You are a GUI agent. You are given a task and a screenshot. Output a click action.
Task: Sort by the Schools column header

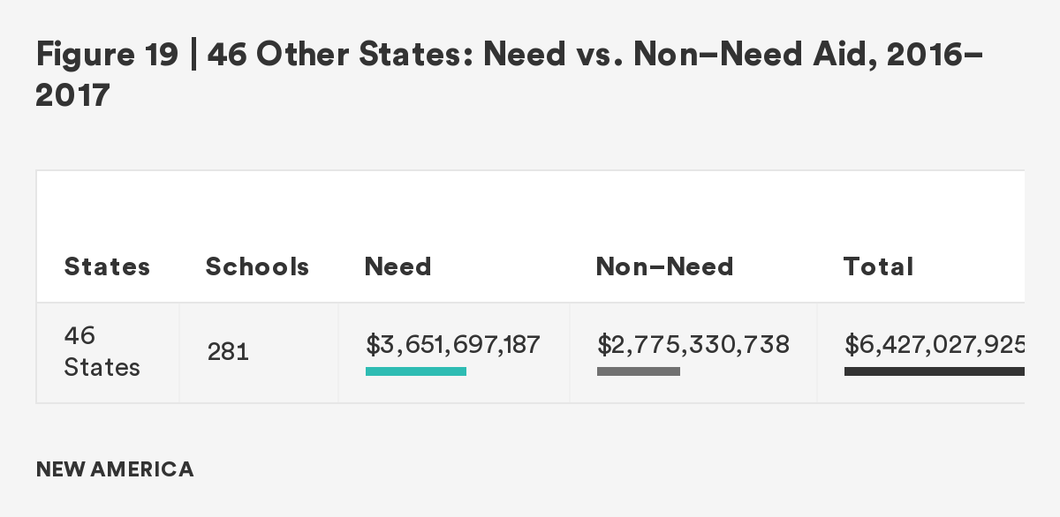click(x=257, y=266)
